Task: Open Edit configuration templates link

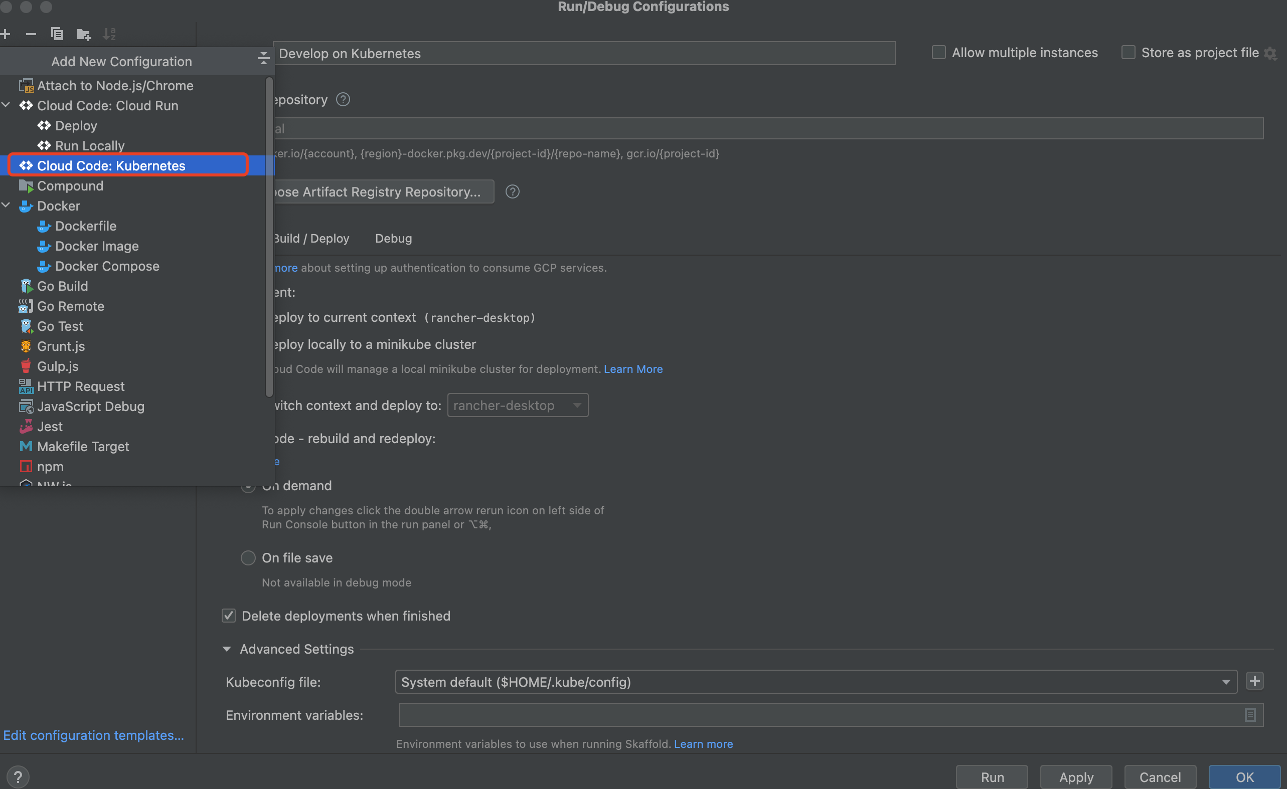Action: pyautogui.click(x=93, y=735)
